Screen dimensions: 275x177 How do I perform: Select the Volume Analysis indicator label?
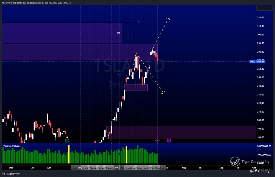click(x=11, y=146)
